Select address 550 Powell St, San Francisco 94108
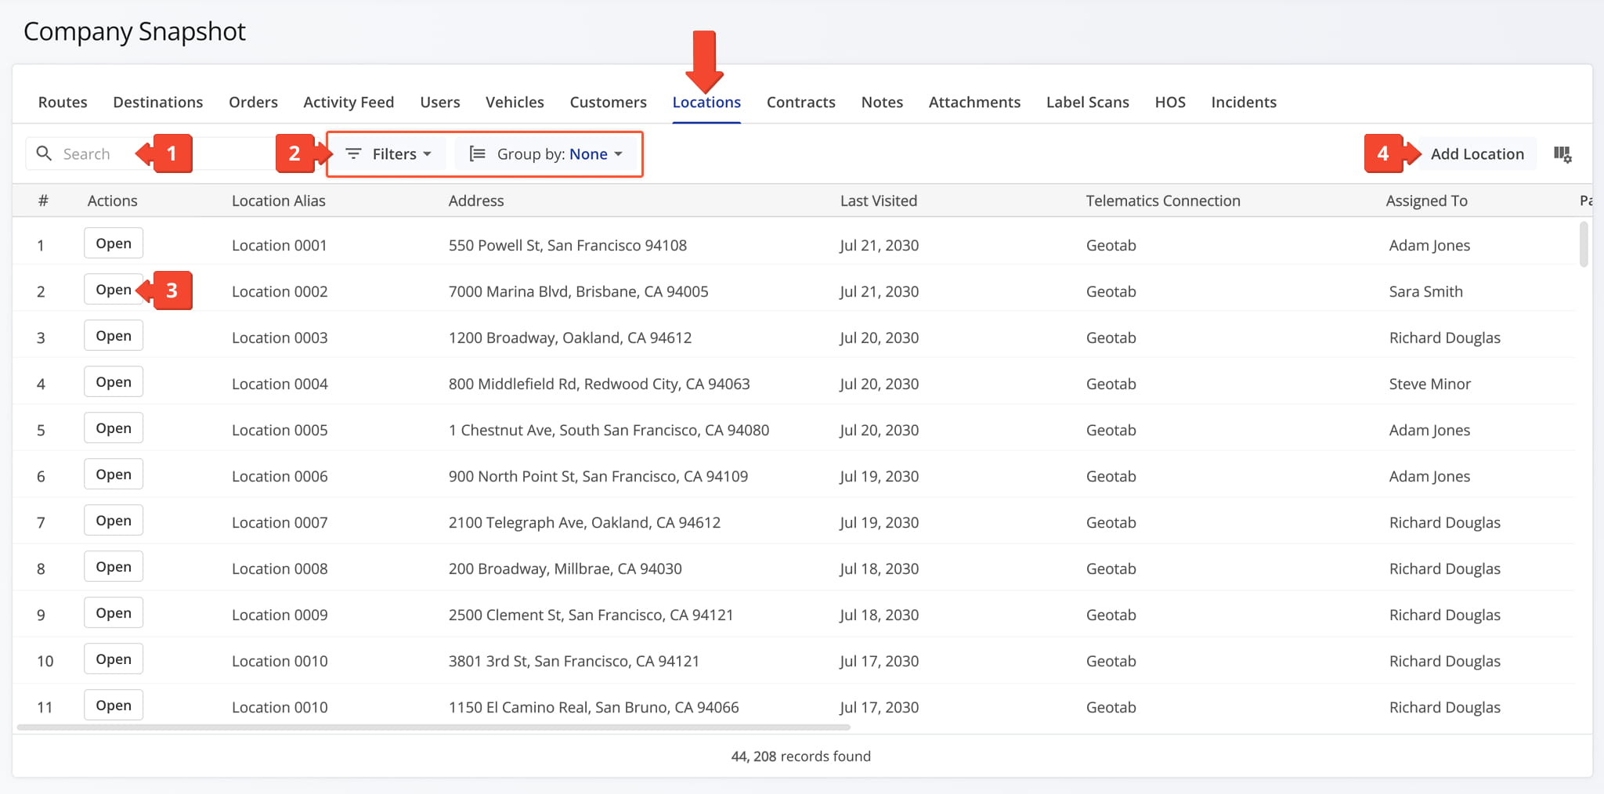This screenshot has width=1604, height=794. tap(567, 245)
